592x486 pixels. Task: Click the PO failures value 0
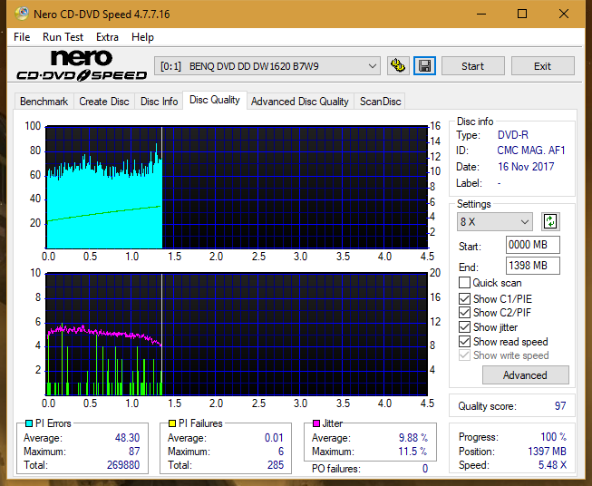(425, 469)
